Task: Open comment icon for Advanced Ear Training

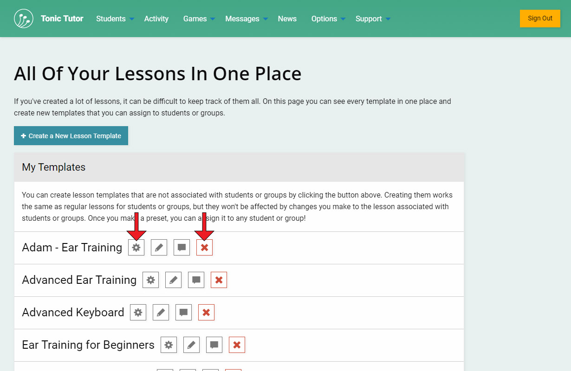Action: [x=196, y=280]
